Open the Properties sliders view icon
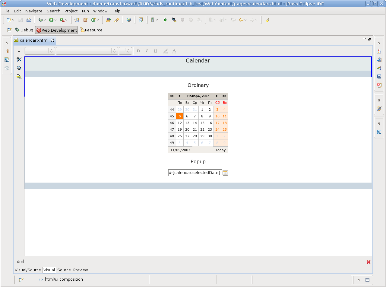Viewport: 386px width, 287px height. pos(379,68)
